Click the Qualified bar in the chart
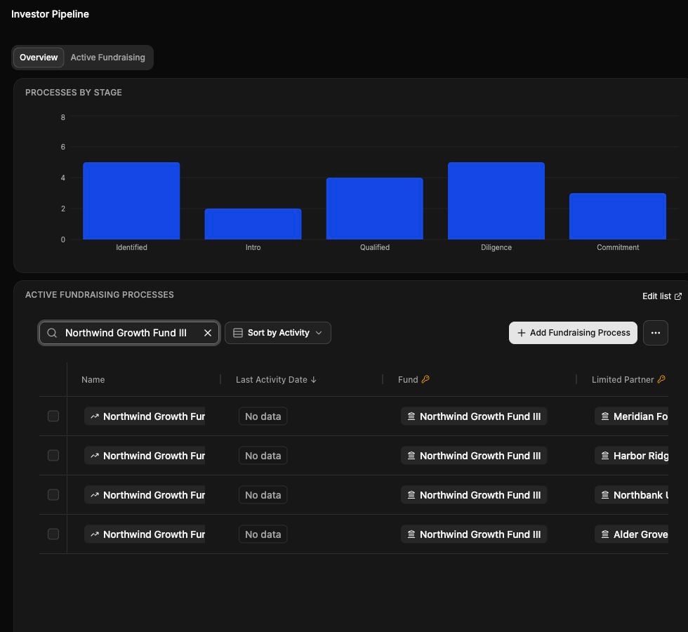This screenshot has height=632, width=688. click(x=375, y=209)
